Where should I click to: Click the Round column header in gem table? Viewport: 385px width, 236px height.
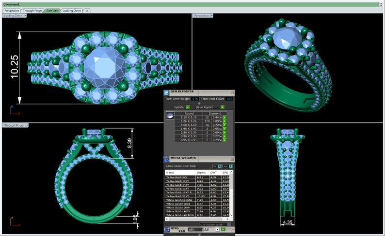pos(189,114)
